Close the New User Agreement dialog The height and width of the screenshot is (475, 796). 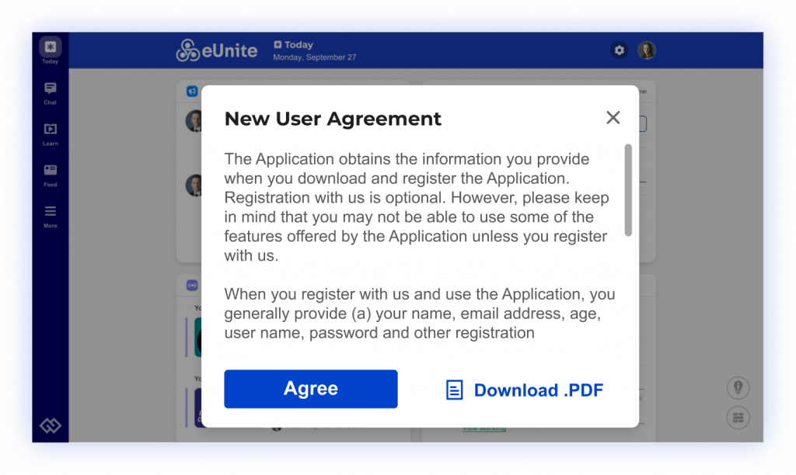click(613, 117)
